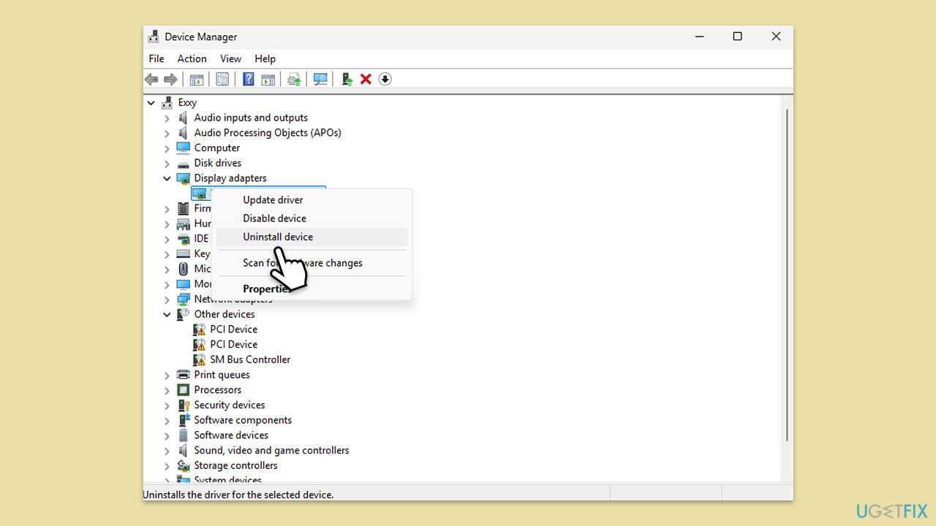Expand the Sound, video and game controllers node
Viewport: 936px width, 526px height.
(167, 451)
